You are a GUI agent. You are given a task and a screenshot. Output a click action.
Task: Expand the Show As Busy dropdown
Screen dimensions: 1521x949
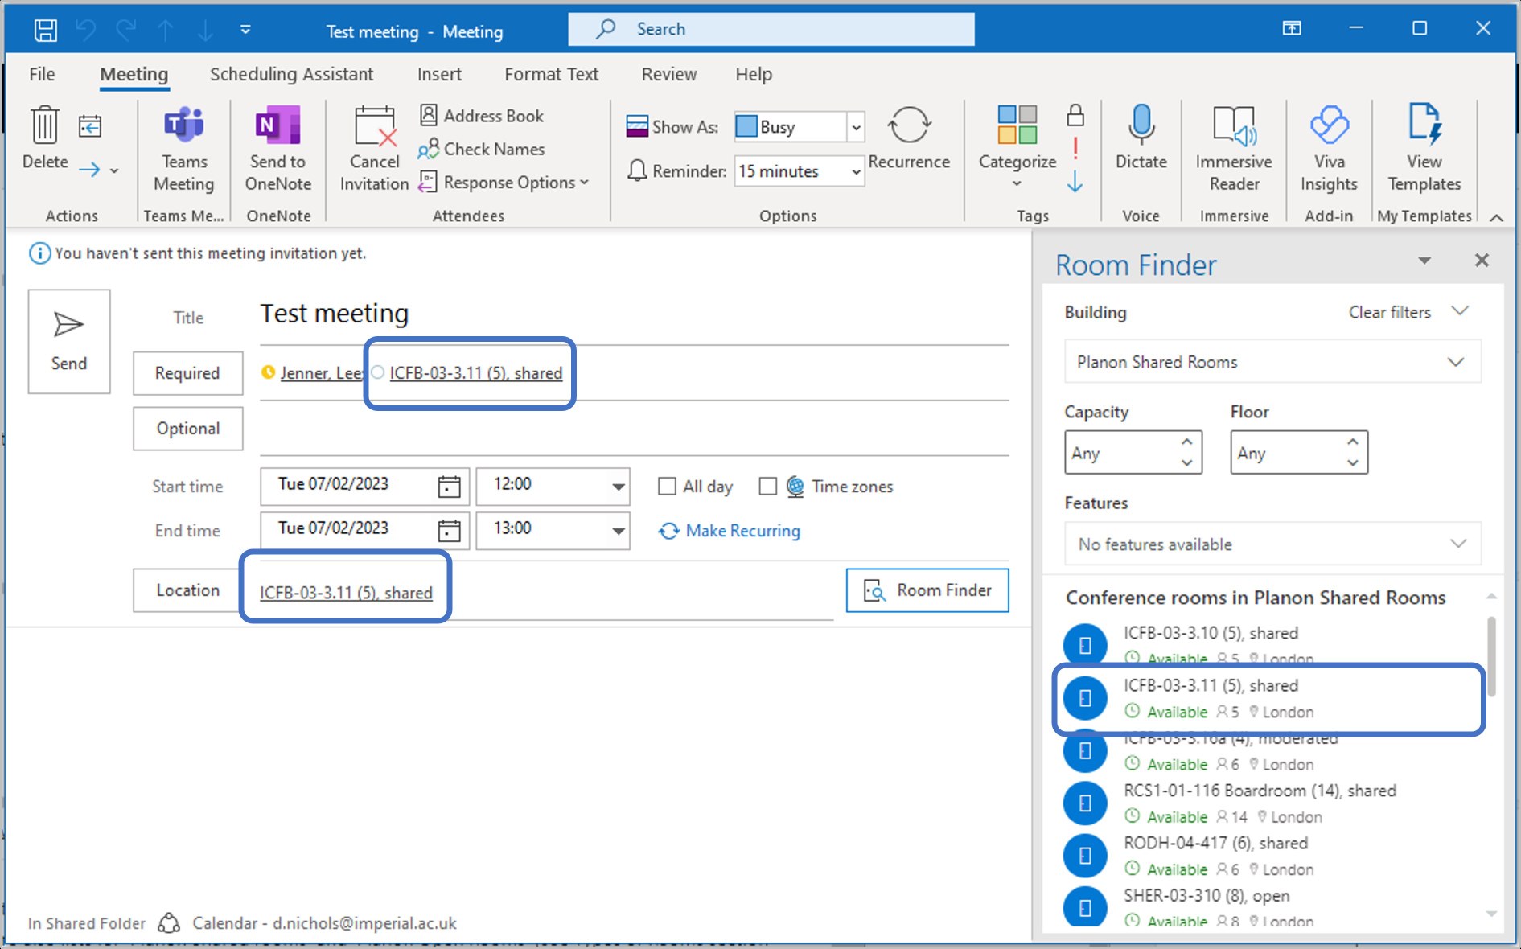(x=856, y=127)
